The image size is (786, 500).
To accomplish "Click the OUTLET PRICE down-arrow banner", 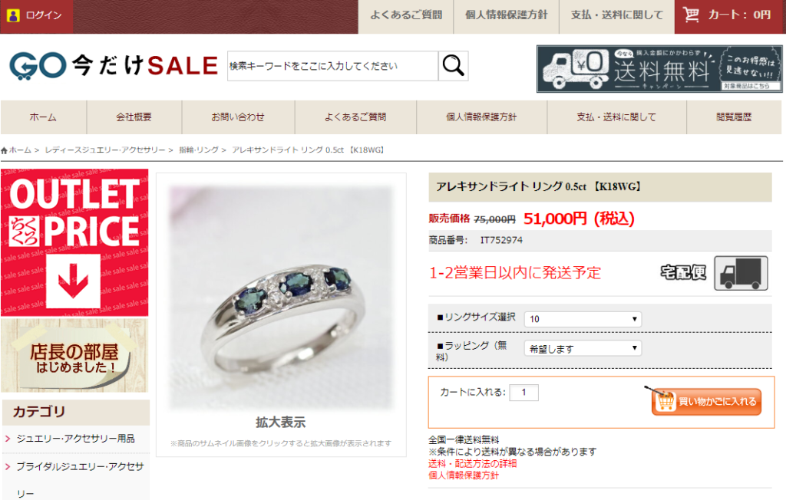I will click(x=74, y=242).
